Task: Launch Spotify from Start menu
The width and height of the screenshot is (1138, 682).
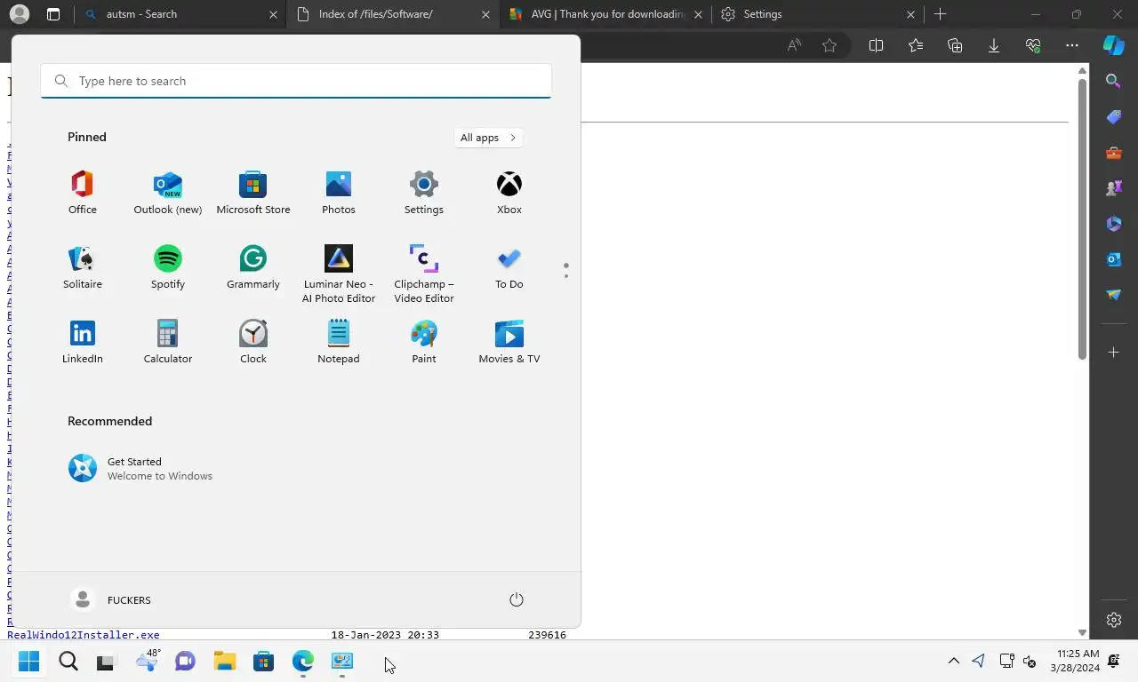Action: (168, 267)
